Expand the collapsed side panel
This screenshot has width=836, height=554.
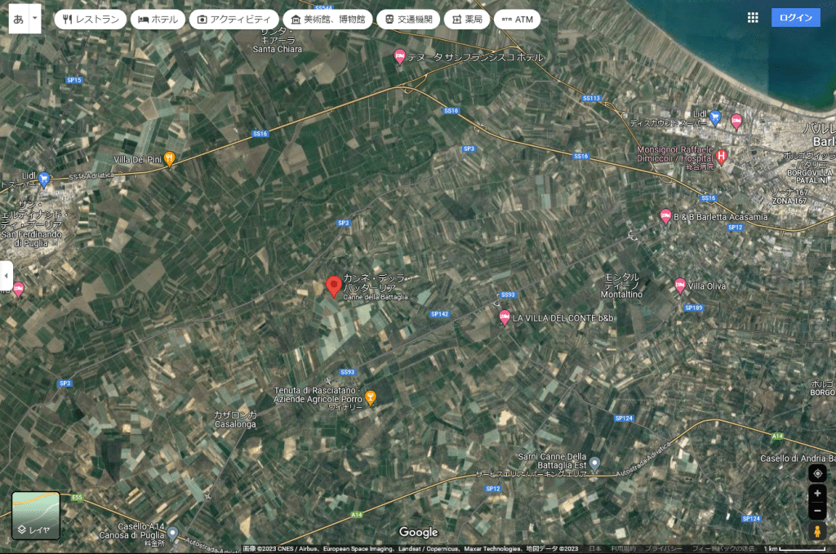(7, 276)
